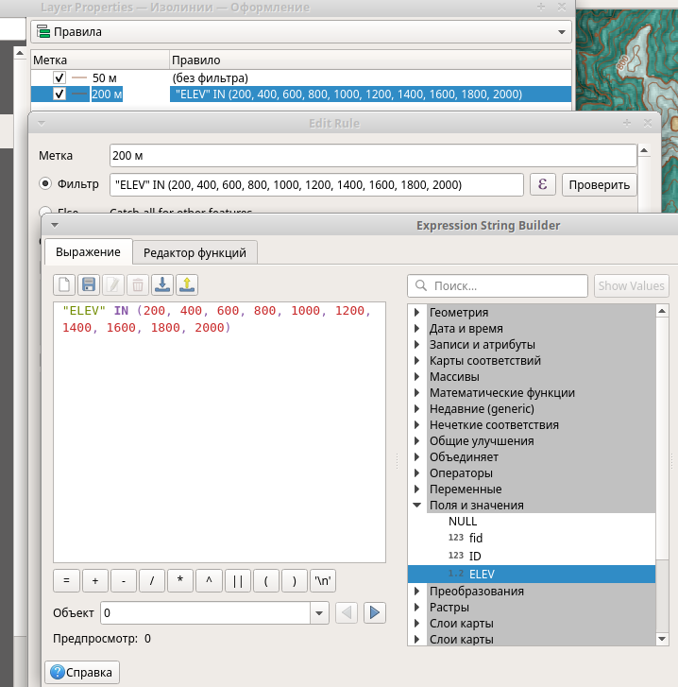Uncheck the 50 м rule checkbox
The image size is (678, 687).
click(59, 77)
